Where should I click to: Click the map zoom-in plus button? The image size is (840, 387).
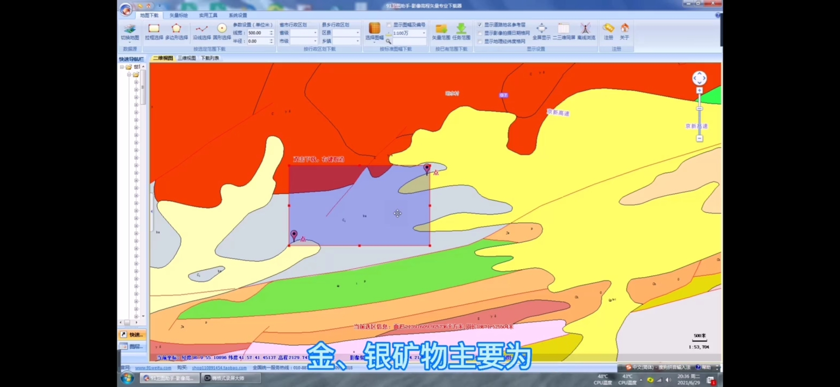699,91
